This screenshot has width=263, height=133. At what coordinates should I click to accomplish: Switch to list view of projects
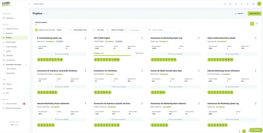[x=257, y=24]
